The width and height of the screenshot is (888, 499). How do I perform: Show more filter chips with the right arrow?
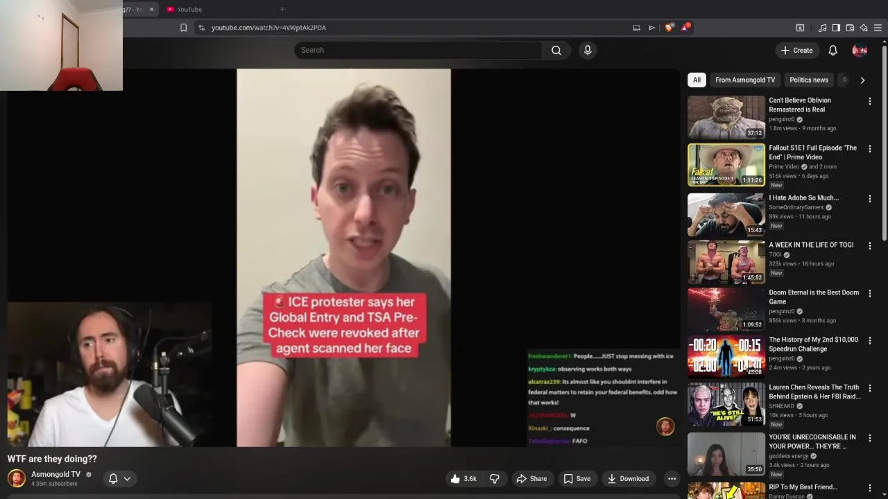click(862, 80)
